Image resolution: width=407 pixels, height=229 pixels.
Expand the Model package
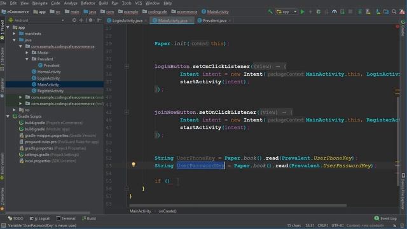27,53
